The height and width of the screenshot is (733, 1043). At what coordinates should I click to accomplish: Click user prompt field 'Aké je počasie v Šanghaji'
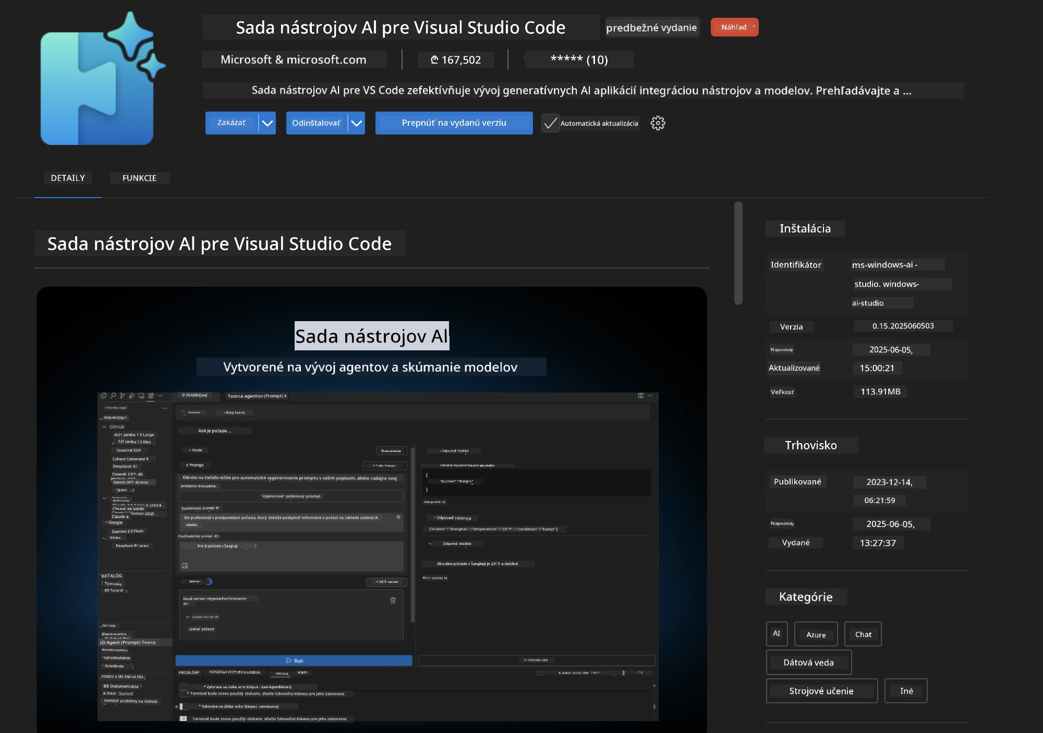tap(292, 556)
